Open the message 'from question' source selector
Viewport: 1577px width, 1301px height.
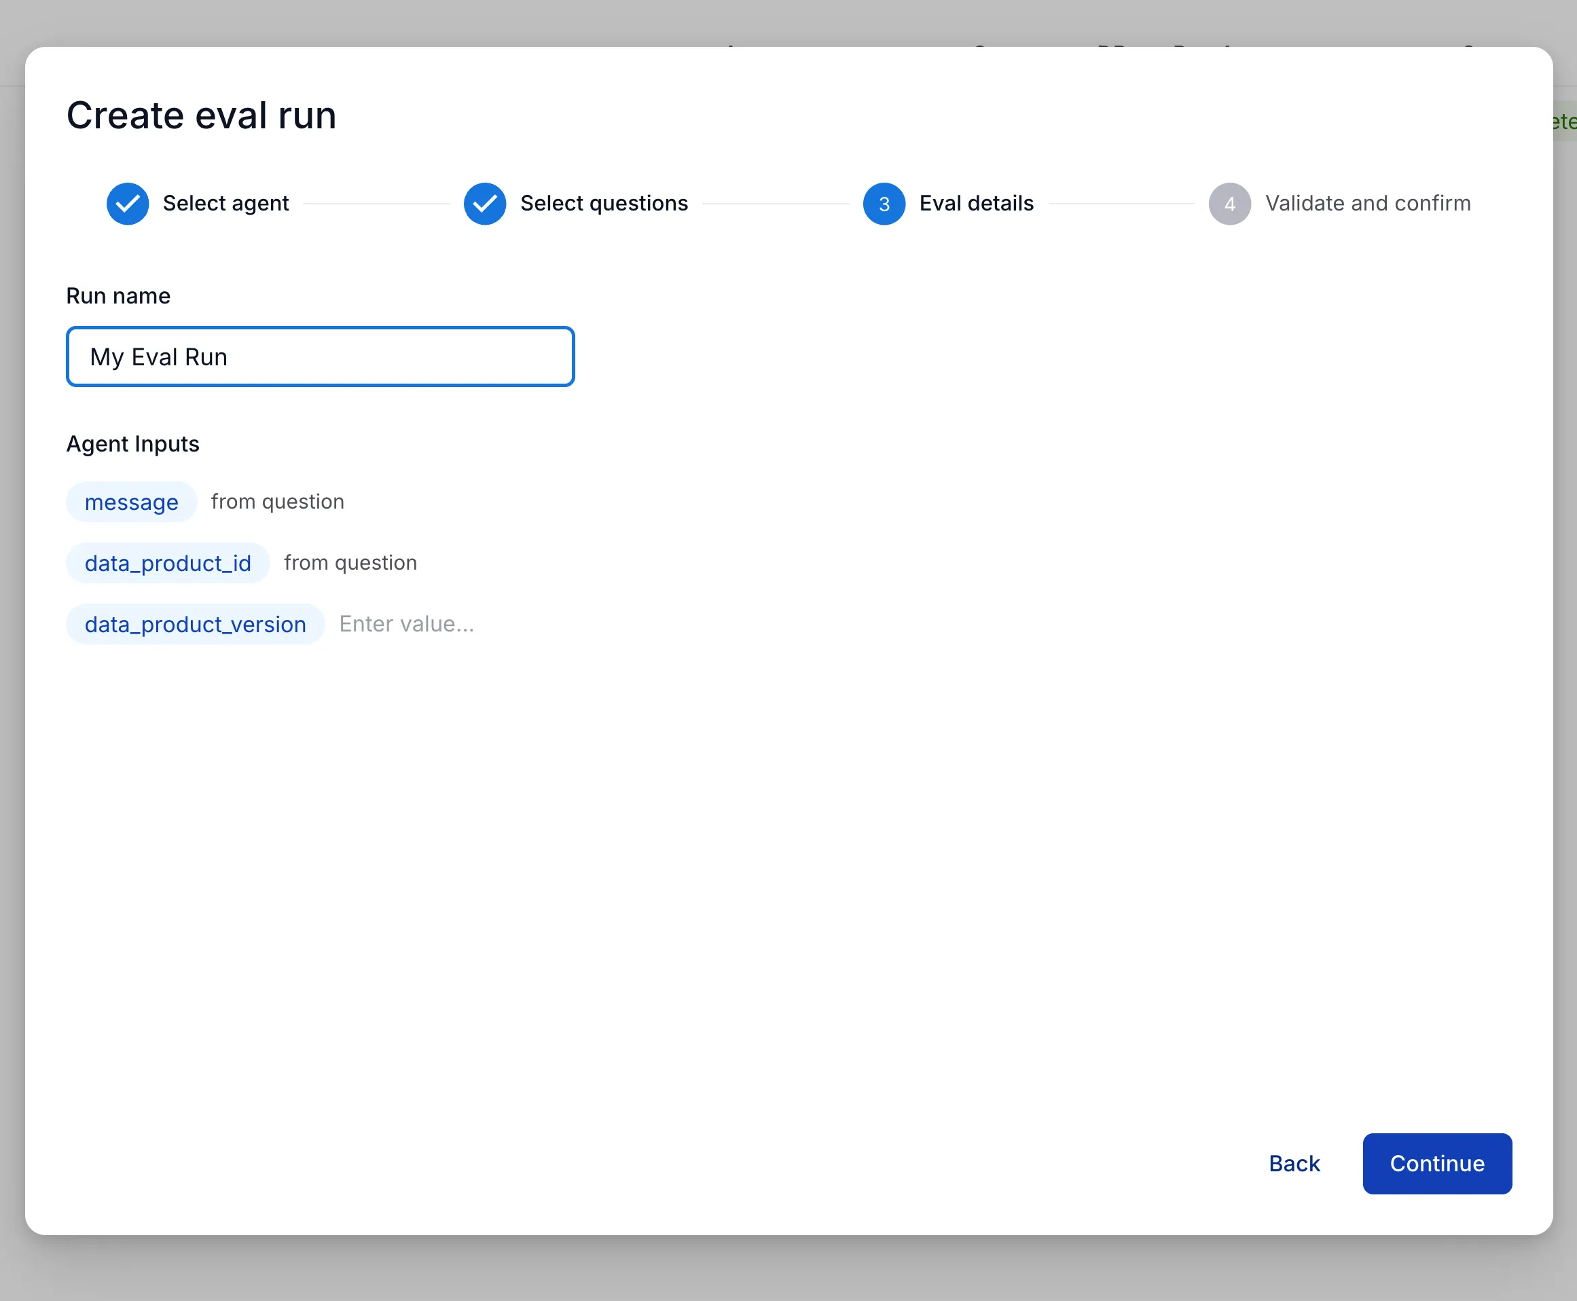277,501
